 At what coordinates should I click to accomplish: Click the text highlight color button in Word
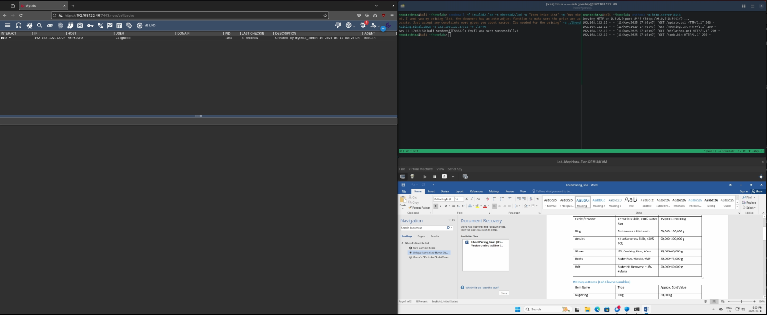coord(477,206)
